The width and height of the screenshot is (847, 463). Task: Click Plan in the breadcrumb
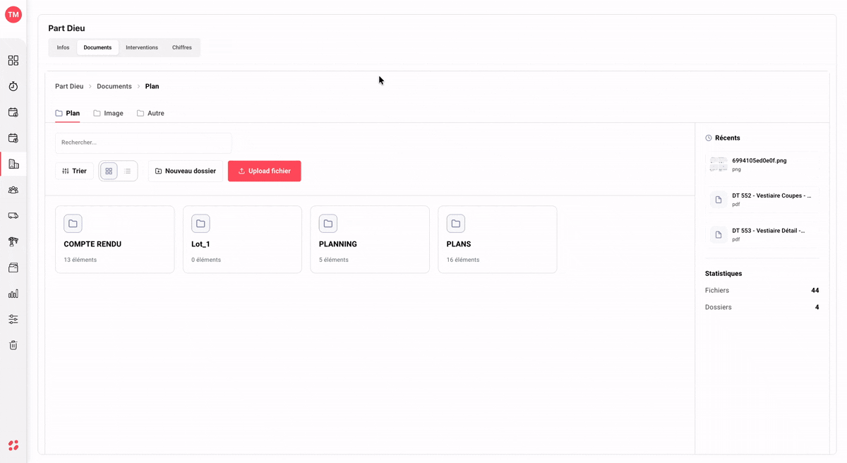click(152, 86)
